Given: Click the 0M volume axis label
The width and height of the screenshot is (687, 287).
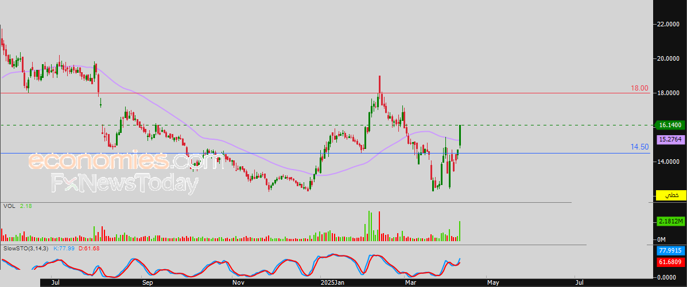Looking at the screenshot, I should point(662,240).
